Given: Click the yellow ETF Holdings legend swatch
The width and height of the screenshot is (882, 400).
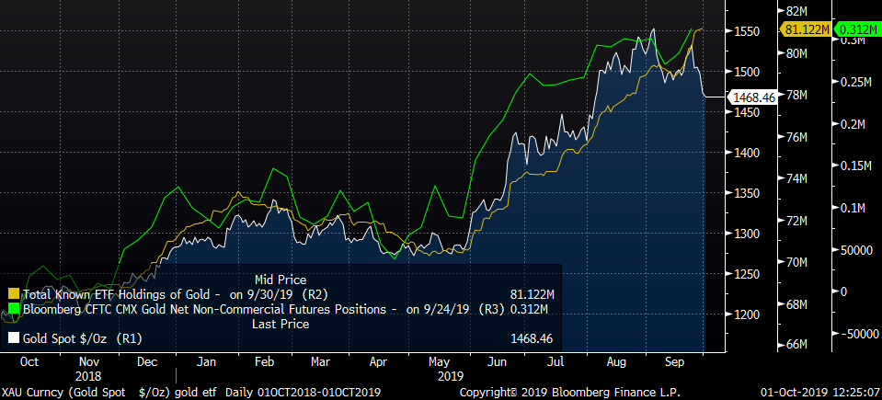Looking at the screenshot, I should (x=14, y=293).
